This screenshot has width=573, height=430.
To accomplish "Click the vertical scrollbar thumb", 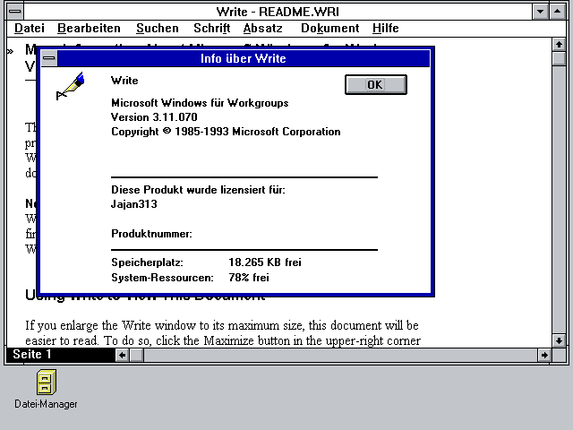I will pos(559,58).
